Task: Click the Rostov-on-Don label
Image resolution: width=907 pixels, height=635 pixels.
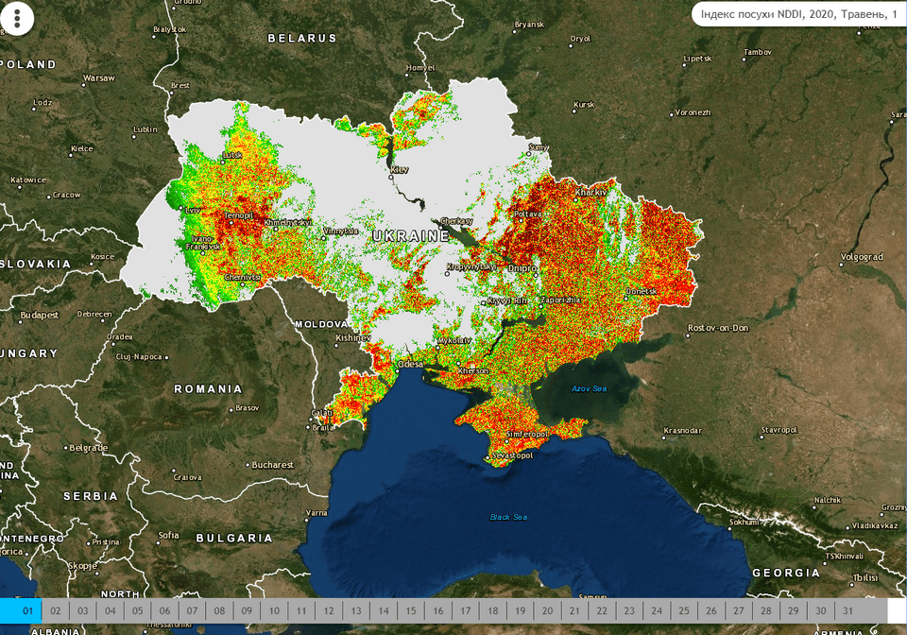Action: tap(718, 328)
